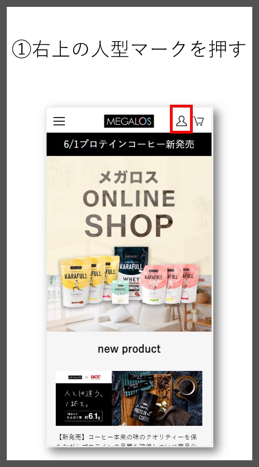Select the black KARAFULL WHEY protein bag

130,271
